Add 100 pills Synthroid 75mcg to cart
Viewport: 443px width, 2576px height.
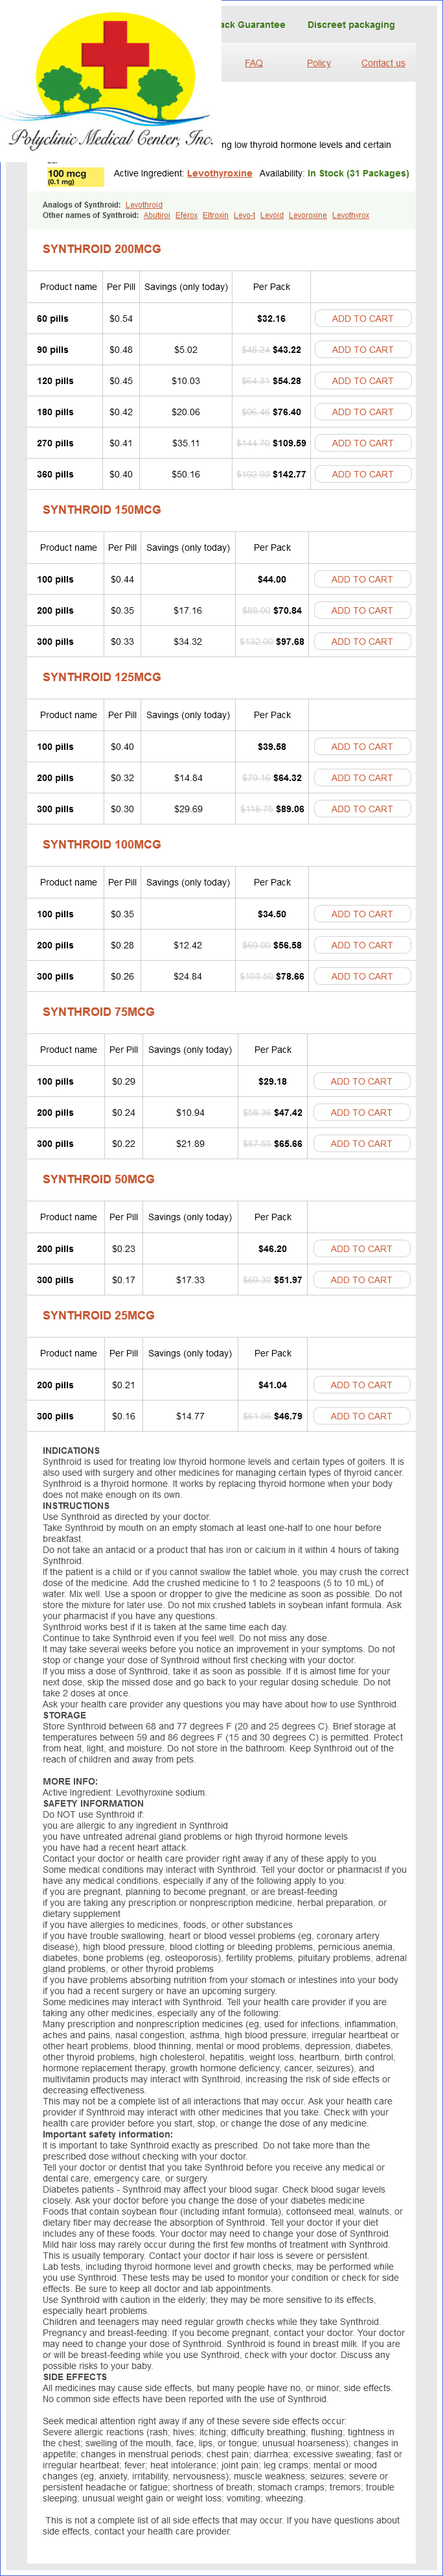[x=362, y=1081]
